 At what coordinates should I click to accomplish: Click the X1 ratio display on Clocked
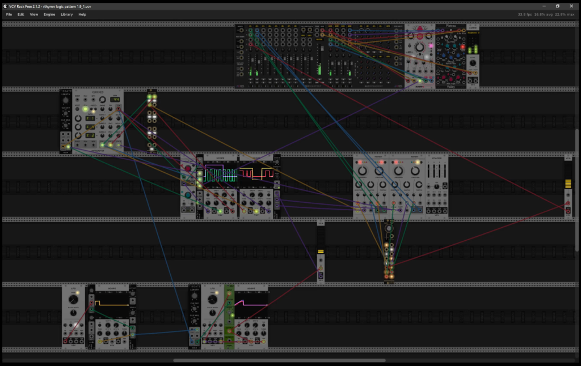pos(90,118)
